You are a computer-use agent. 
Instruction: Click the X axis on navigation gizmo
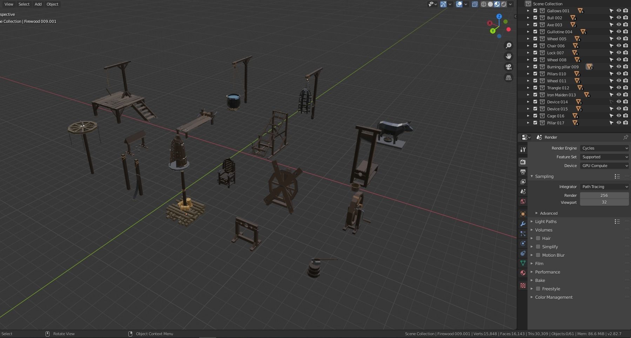[490, 23]
